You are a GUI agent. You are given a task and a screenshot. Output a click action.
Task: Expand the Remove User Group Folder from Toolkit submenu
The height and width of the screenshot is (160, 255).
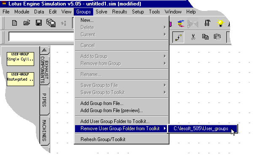[121, 129]
